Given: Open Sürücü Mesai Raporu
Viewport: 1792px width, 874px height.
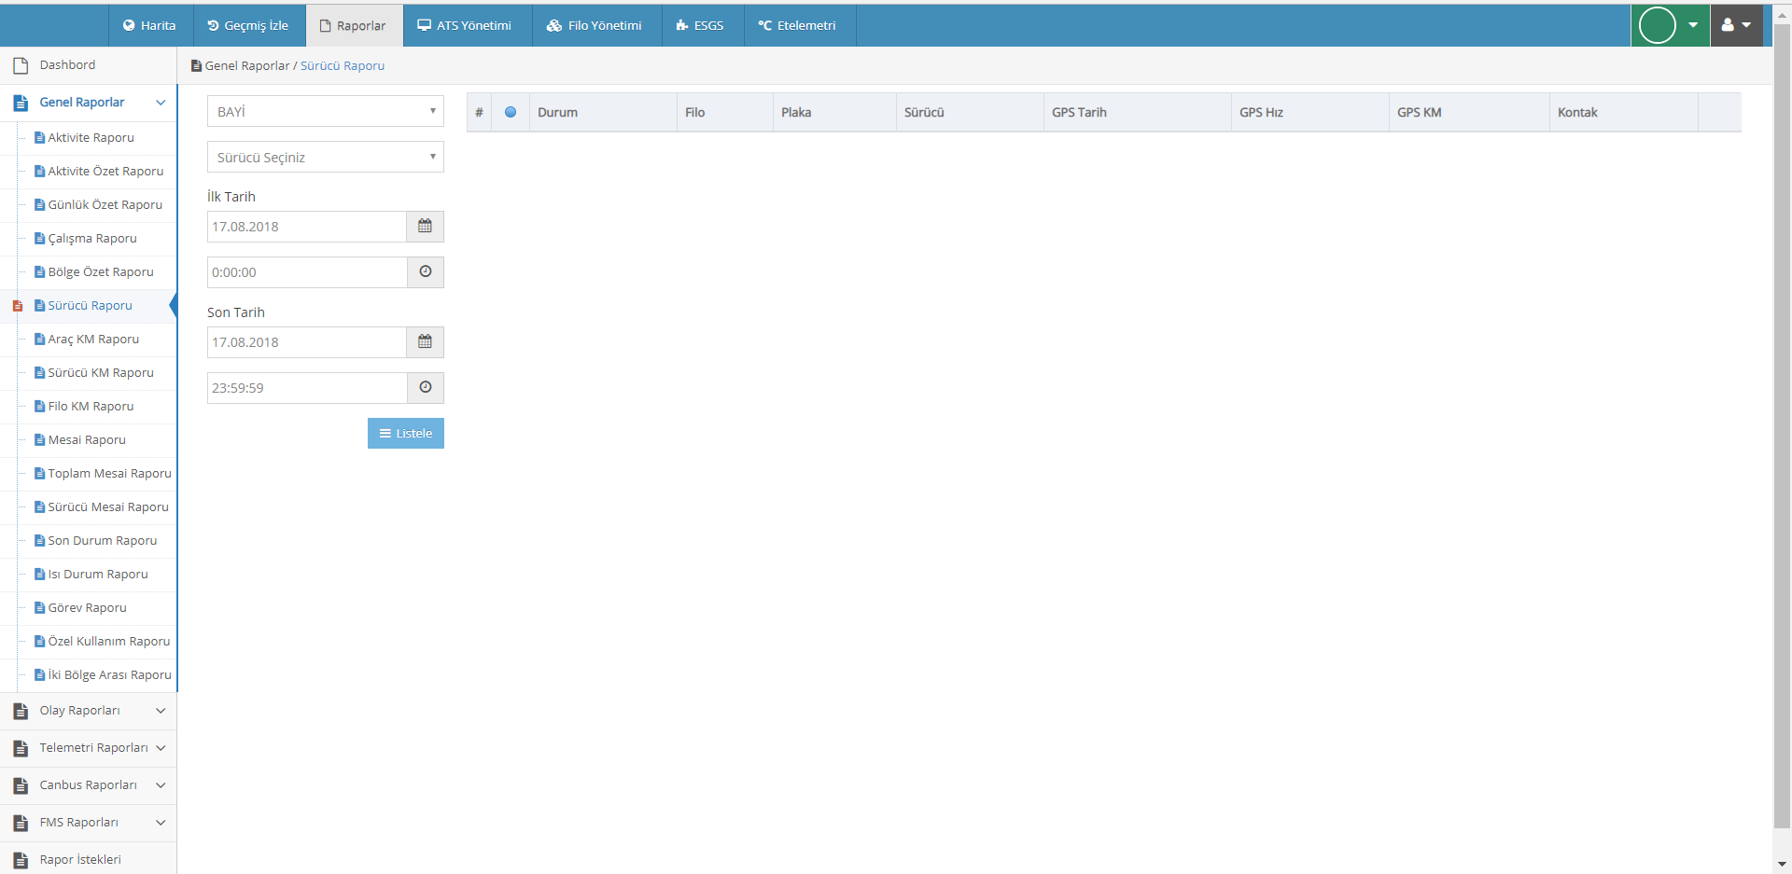Looking at the screenshot, I should (108, 506).
